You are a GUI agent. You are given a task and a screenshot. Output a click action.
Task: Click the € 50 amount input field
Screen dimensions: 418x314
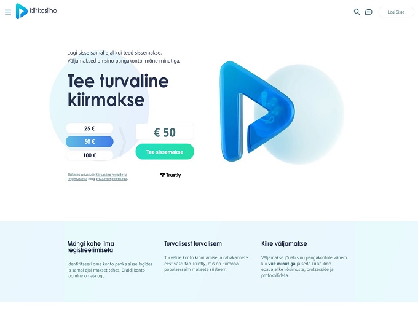[165, 132]
